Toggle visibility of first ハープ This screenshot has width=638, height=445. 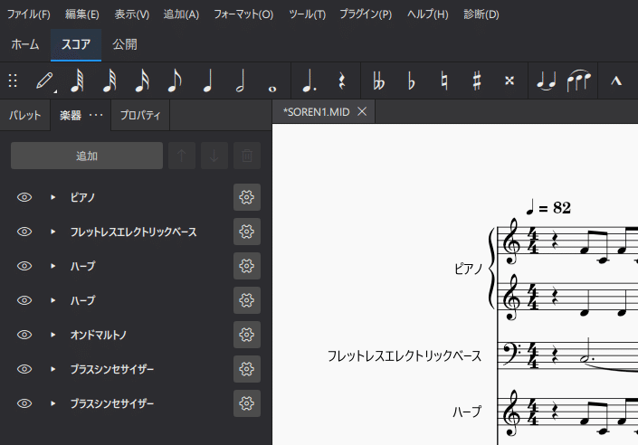24,266
